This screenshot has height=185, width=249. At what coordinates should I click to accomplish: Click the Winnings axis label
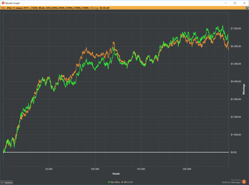tap(244, 89)
